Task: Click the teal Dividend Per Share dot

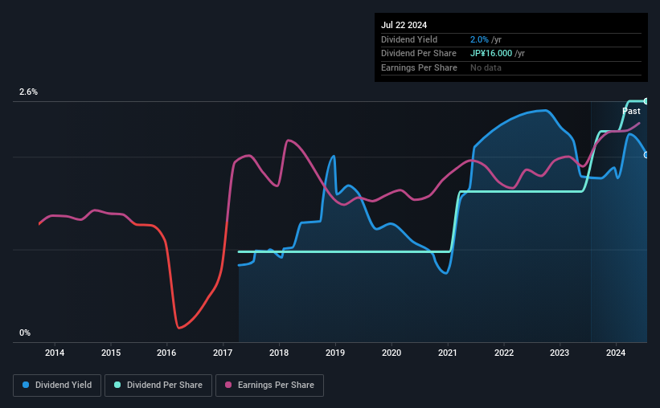Action: pos(117,385)
